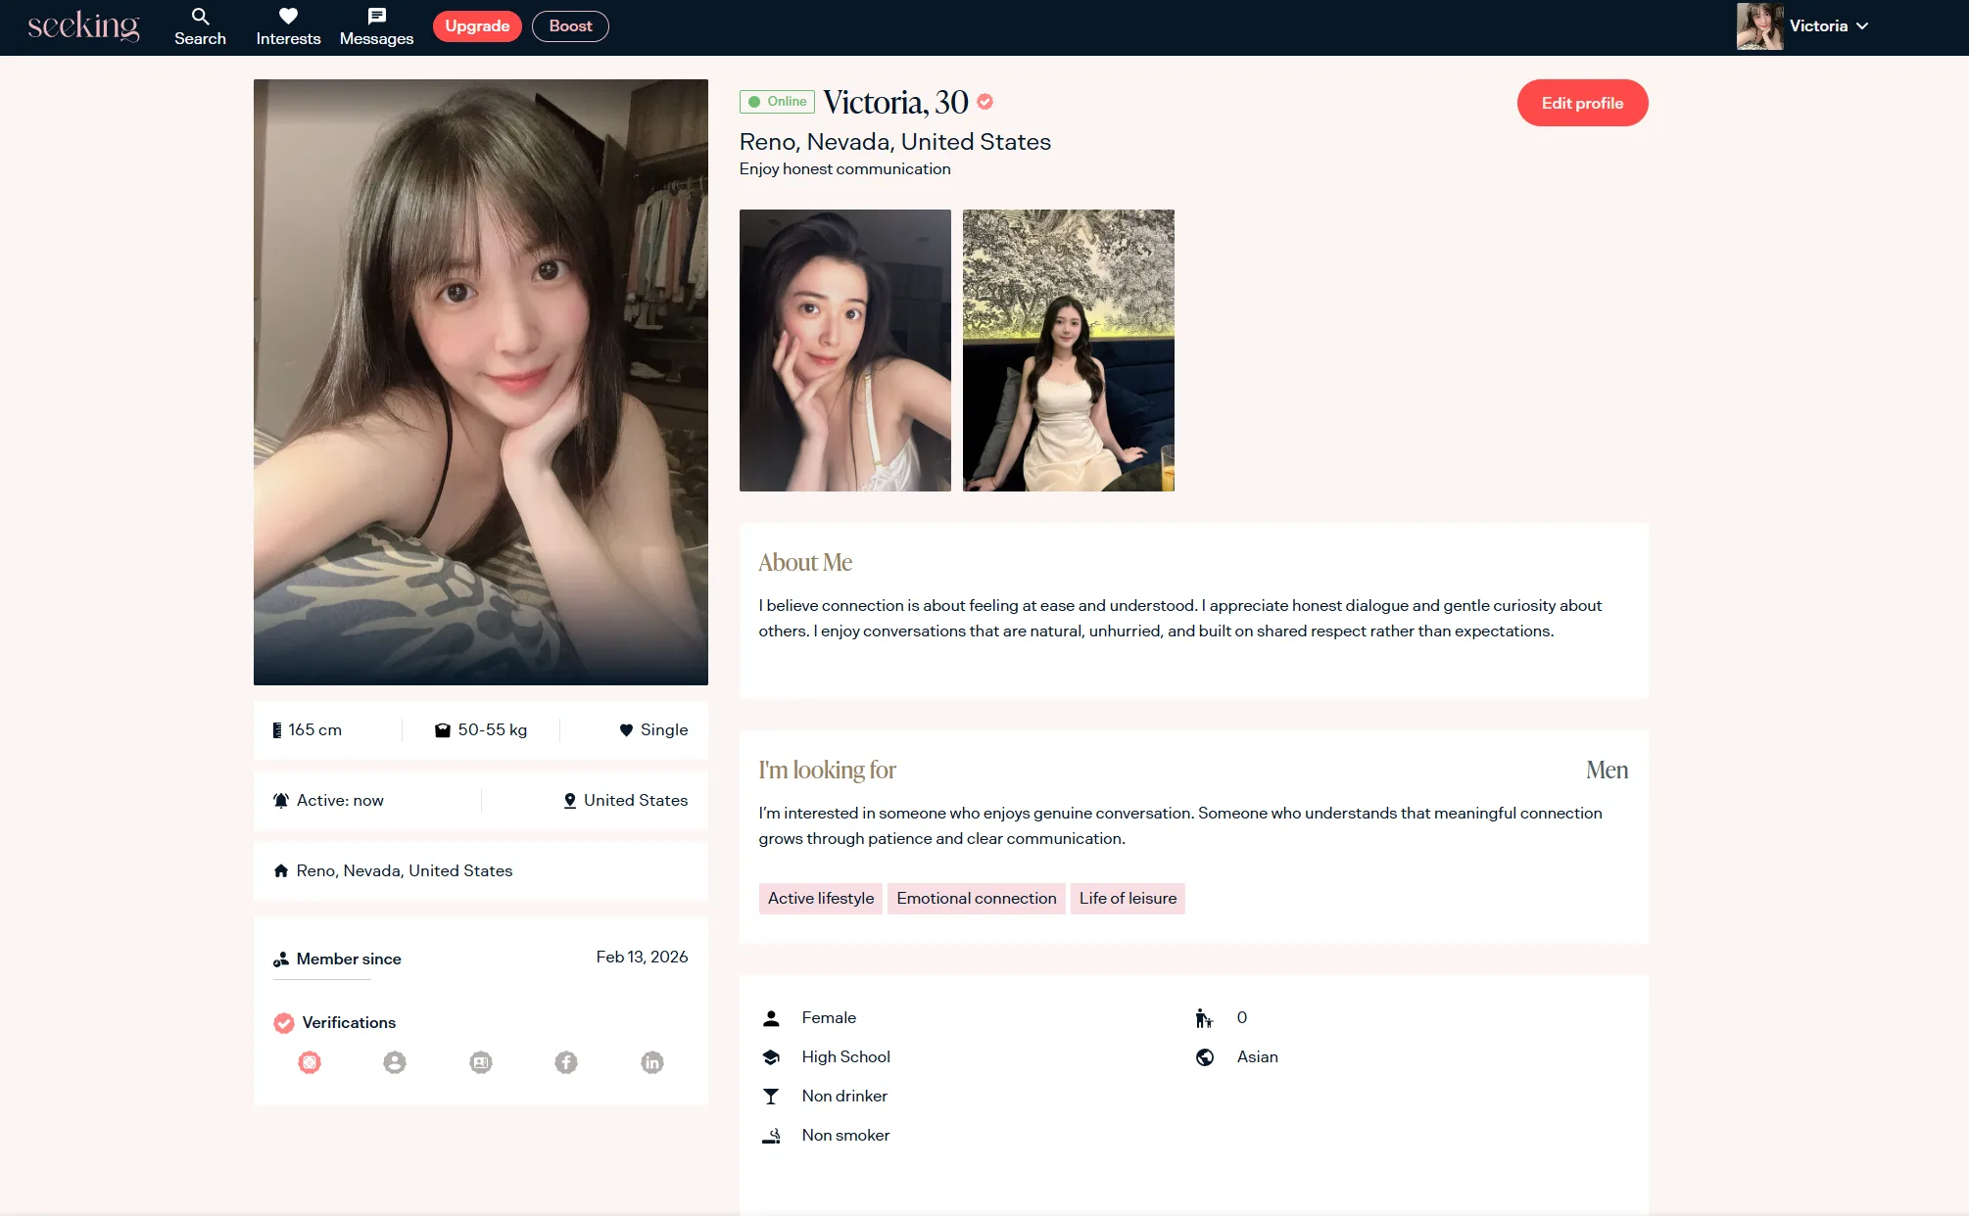Select the Emotional connection tag
This screenshot has height=1216, width=1969.
tap(976, 899)
